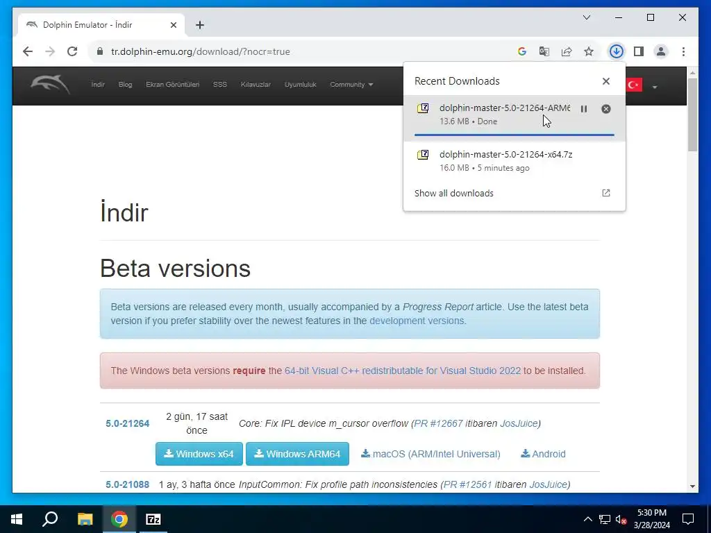Click archive icon of ARM64 download
711x533 pixels.
click(423, 108)
